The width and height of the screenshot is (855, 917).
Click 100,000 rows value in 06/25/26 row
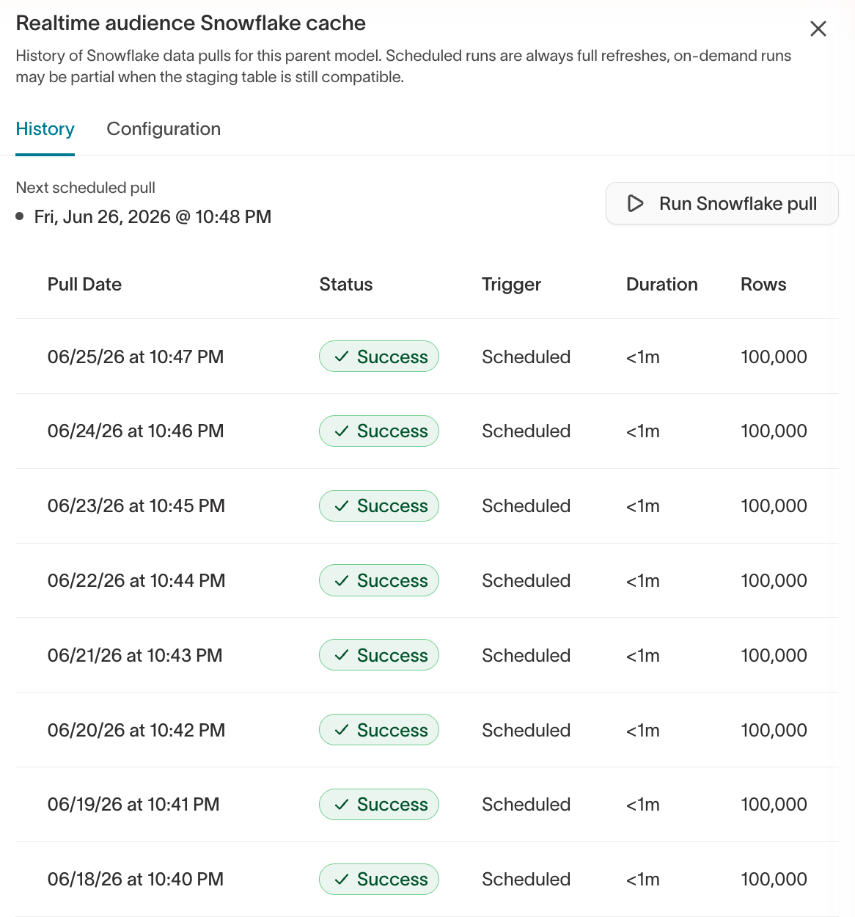tap(774, 357)
